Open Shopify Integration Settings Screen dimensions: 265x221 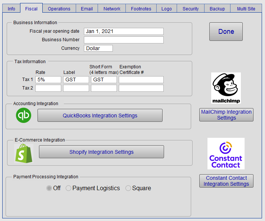pos(101,152)
